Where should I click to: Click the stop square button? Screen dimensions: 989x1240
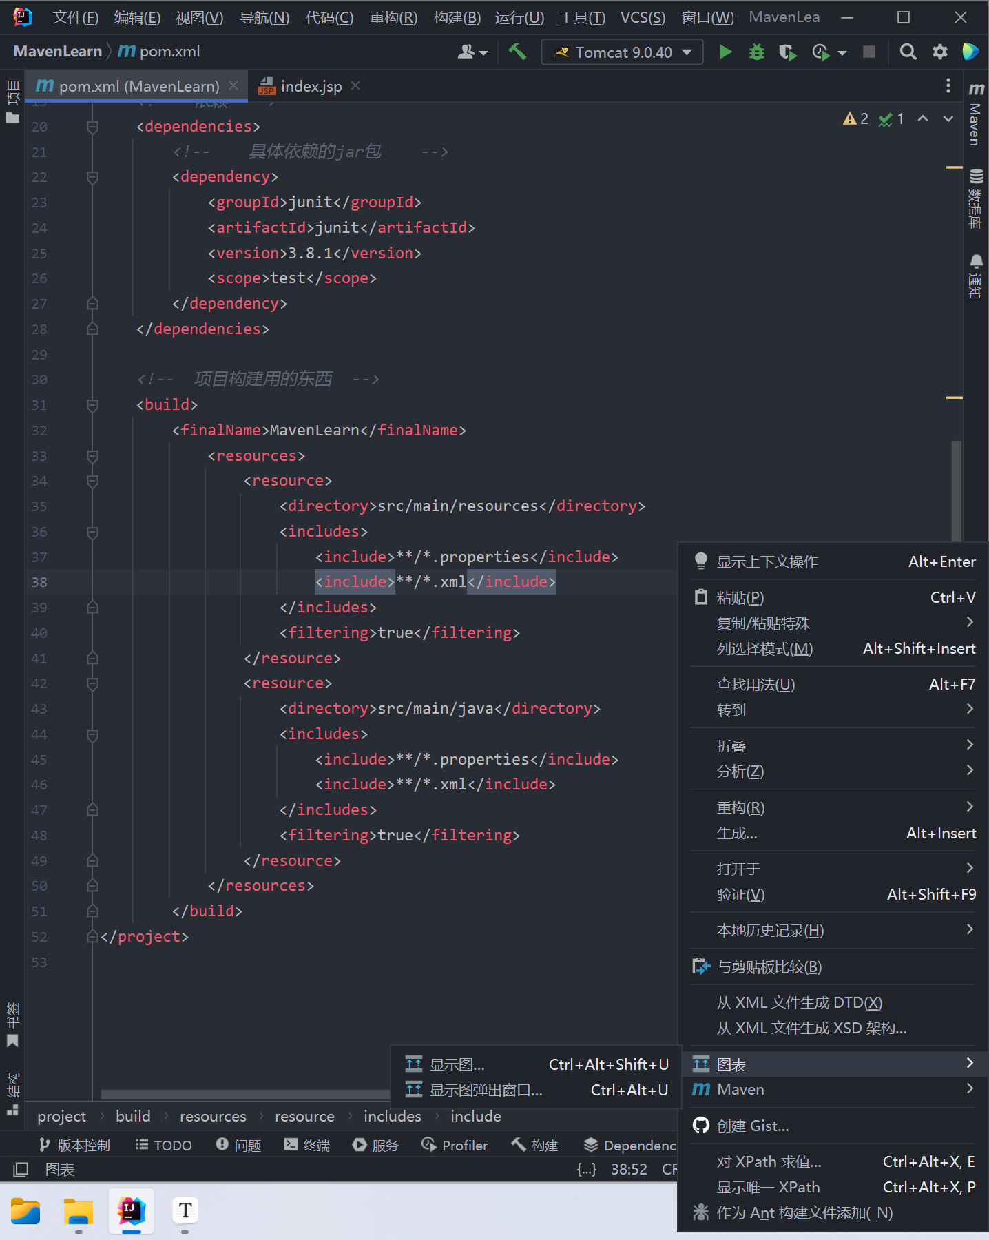coord(869,52)
